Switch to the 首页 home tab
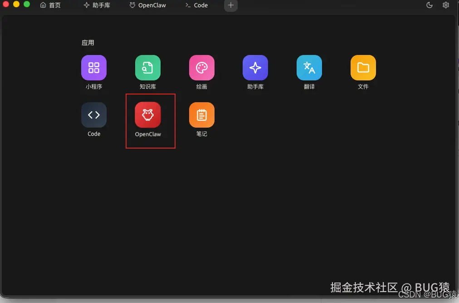Viewport: 459px width, 303px height. [50, 5]
